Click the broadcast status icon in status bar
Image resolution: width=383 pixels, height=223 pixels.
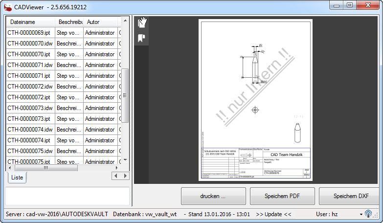[368, 214]
